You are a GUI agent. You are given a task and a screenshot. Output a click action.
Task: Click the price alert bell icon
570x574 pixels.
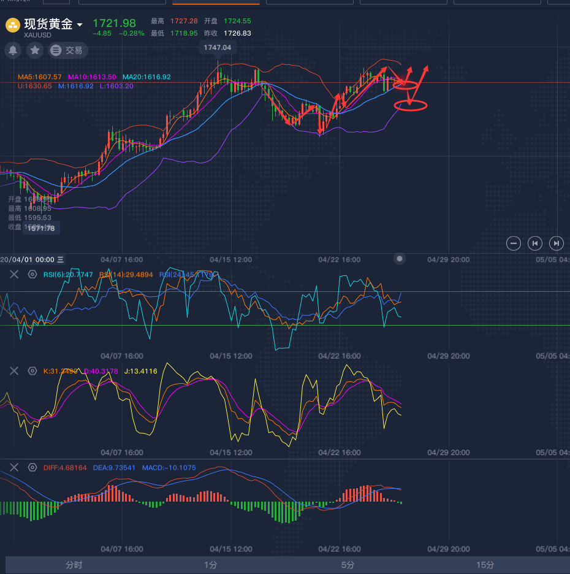click(x=13, y=50)
